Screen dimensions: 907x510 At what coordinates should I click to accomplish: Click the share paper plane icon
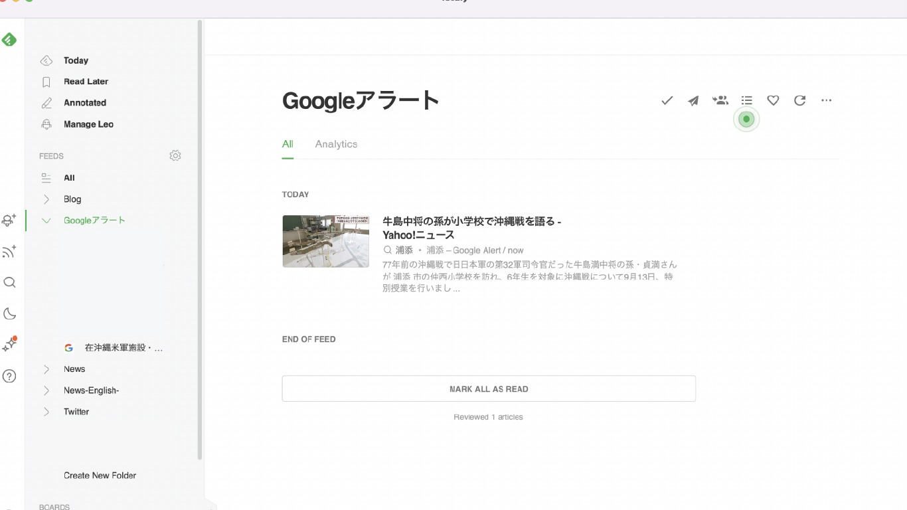[693, 100]
